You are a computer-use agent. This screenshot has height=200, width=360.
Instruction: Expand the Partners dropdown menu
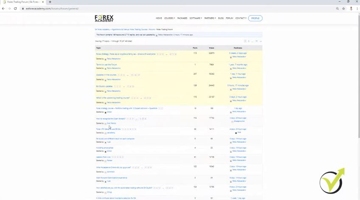(x=210, y=18)
